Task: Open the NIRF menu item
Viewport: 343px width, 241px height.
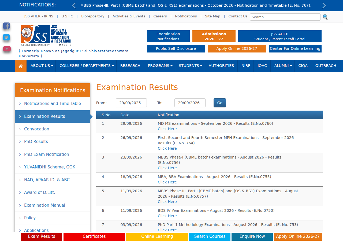Action: tap(246, 66)
